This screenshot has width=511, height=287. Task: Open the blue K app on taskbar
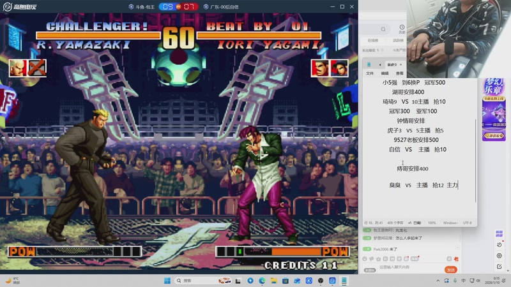pyautogui.click(x=309, y=281)
